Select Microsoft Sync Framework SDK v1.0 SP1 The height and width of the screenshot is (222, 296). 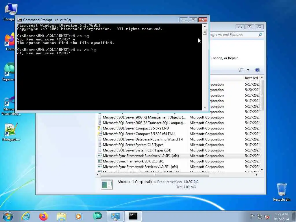[x=178, y=161]
